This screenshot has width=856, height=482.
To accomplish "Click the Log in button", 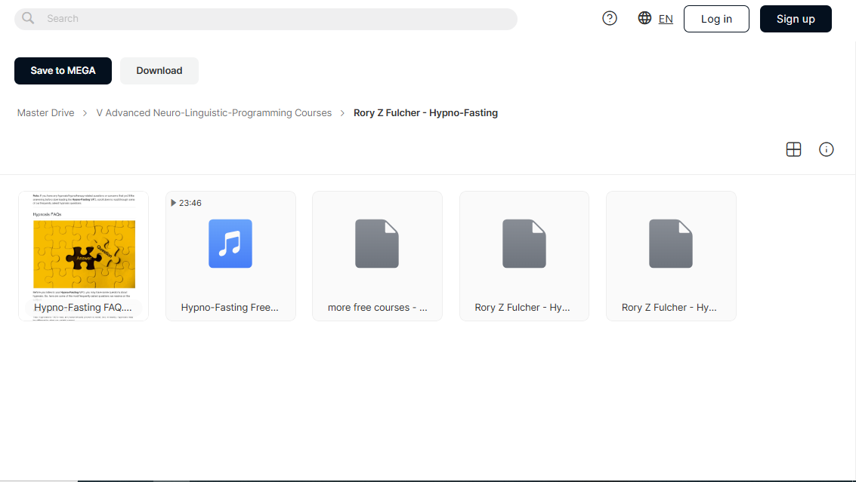I will (716, 19).
